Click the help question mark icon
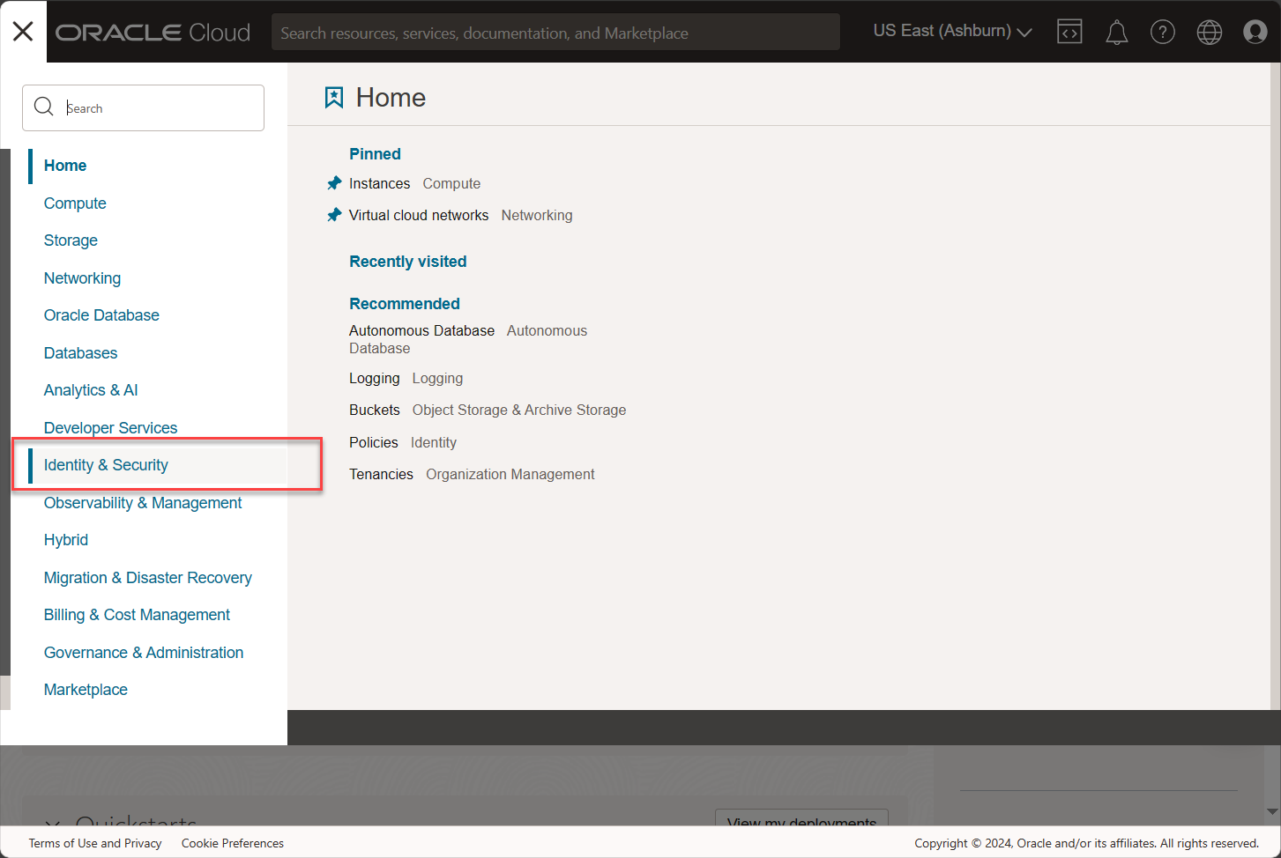 pos(1162,33)
